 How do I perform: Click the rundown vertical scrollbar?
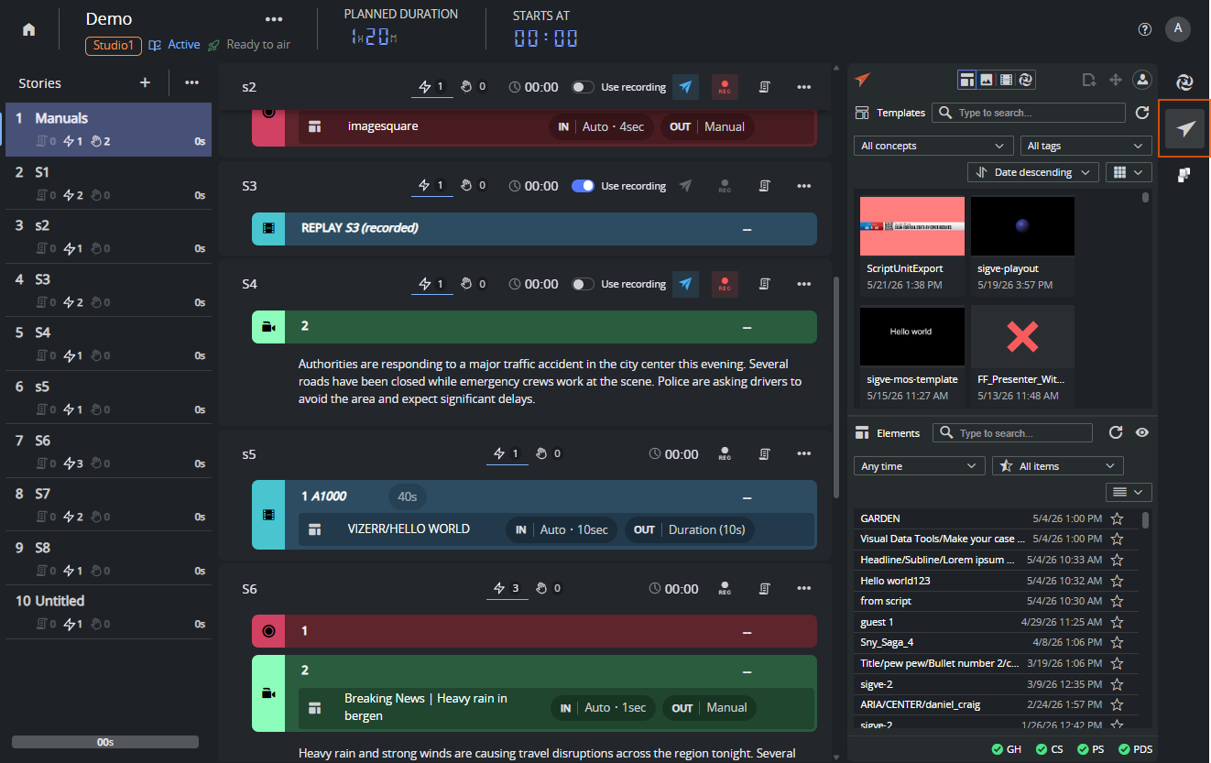(835, 387)
